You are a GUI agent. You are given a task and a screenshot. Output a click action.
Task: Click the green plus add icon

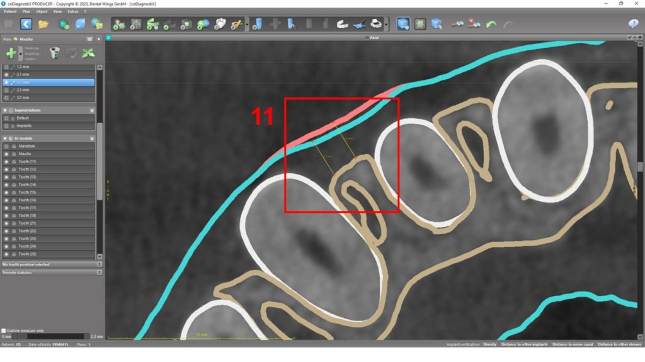[x=11, y=53]
